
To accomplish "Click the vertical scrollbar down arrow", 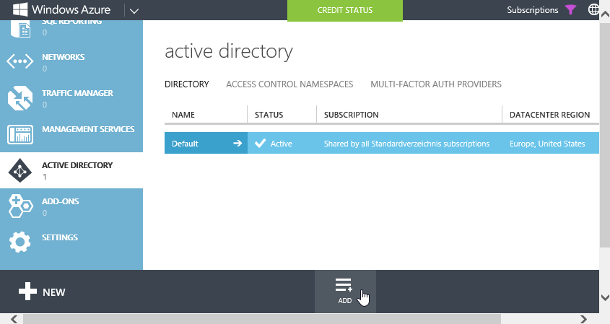I will [x=605, y=297].
